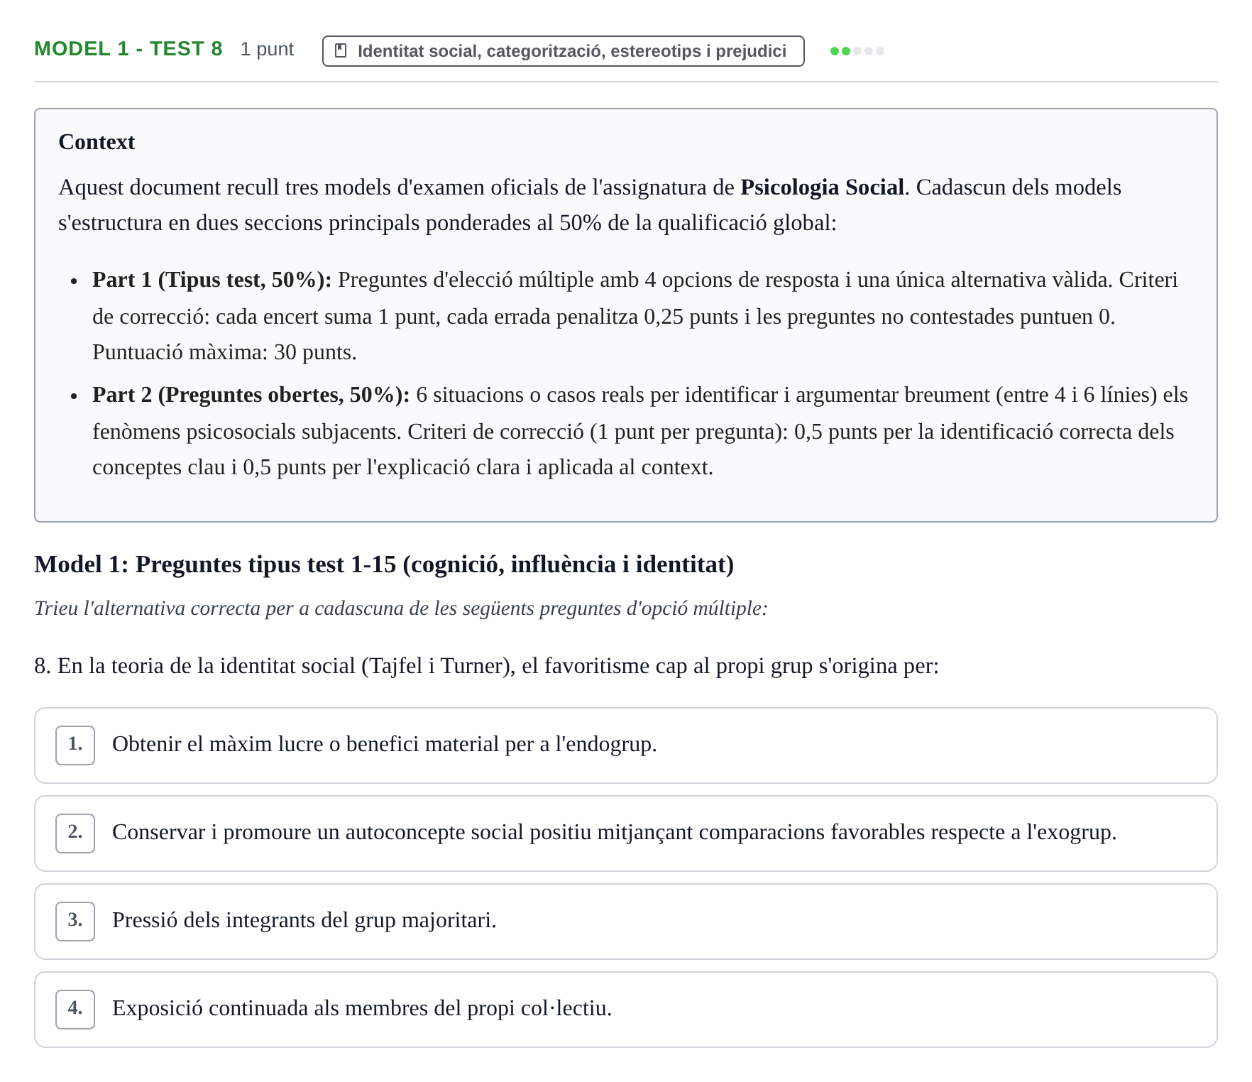Click the italic instruction 'Trieu l'alternativa correcta'
Image resolution: width=1252 pixels, height=1082 pixels.
pos(401,608)
